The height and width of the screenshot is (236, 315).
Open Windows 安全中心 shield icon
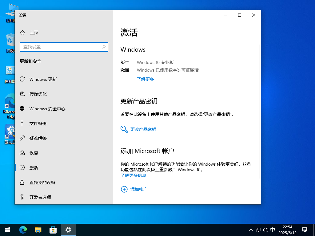pyautogui.click(x=22, y=109)
